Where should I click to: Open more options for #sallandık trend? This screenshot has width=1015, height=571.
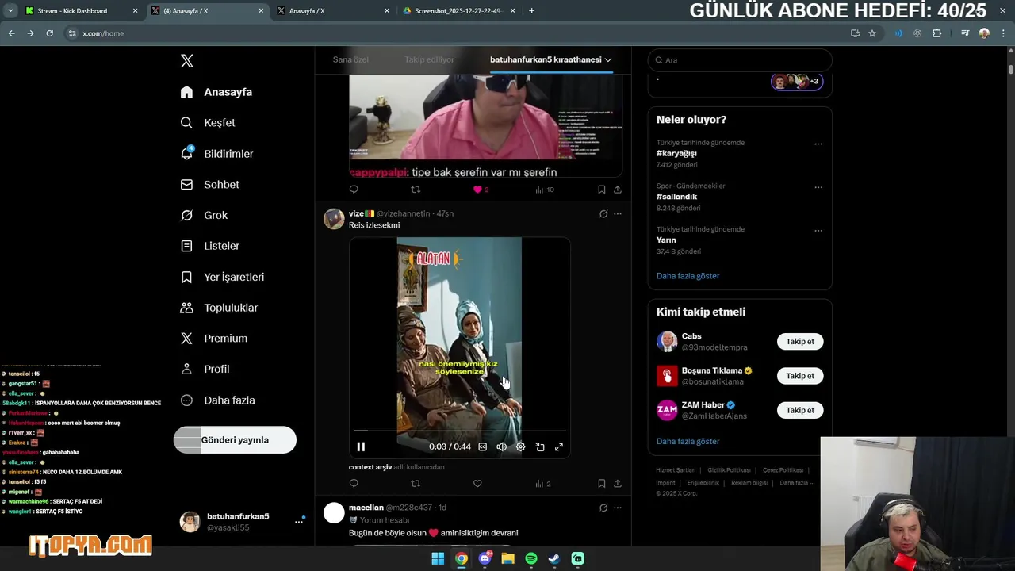pyautogui.click(x=818, y=188)
